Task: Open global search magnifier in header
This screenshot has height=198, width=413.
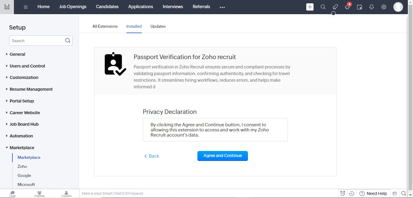Action: pyautogui.click(x=323, y=7)
